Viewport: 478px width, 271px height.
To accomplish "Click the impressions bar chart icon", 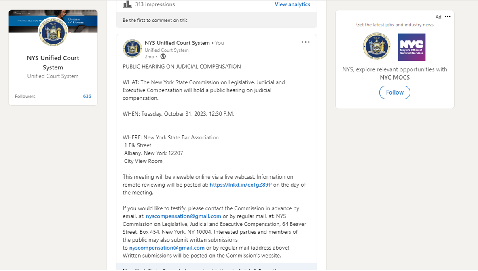I will pos(127,4).
